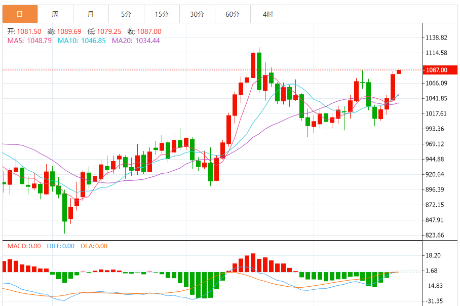Click the 944.88 price axis label

[435, 159]
